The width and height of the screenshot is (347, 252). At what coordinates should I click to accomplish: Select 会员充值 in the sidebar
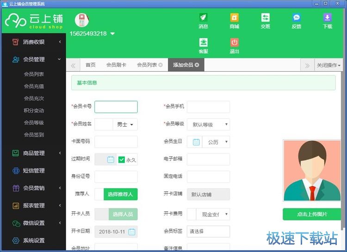tap(34, 86)
